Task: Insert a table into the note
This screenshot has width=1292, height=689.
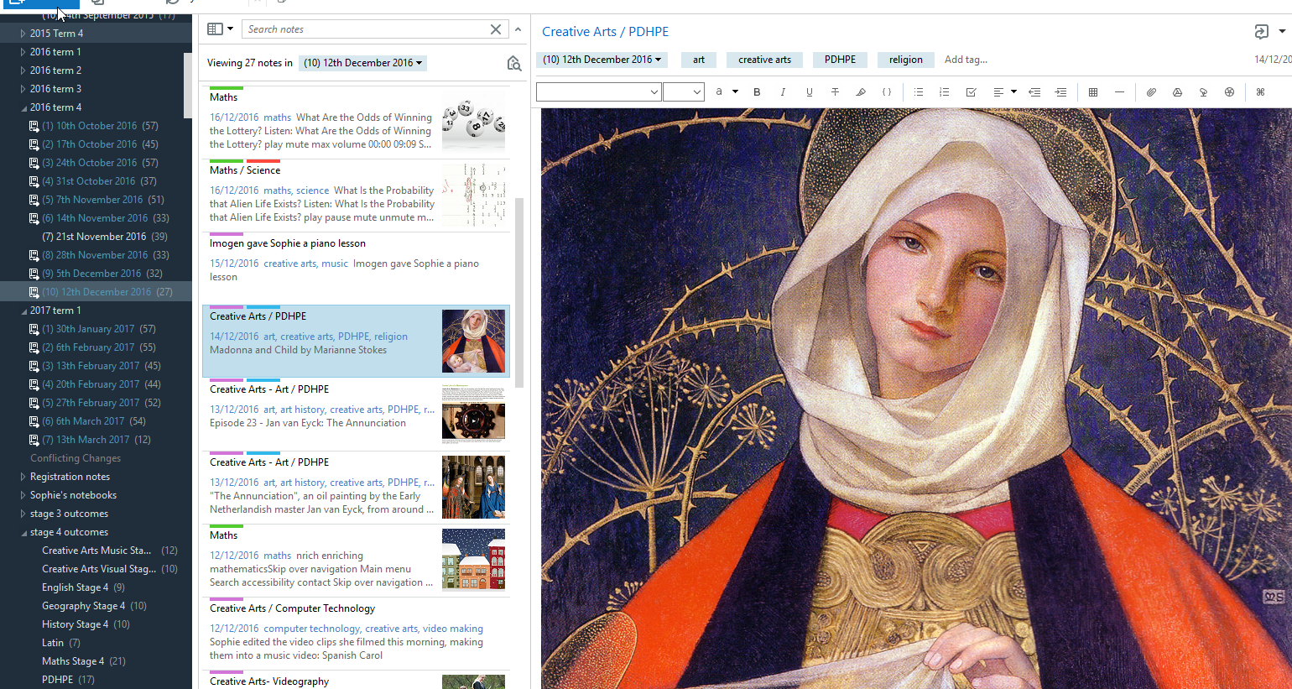Action: click(x=1093, y=92)
